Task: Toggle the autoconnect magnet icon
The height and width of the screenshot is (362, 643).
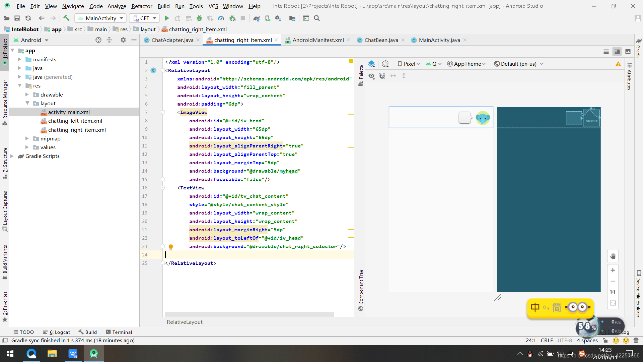Action: click(382, 76)
